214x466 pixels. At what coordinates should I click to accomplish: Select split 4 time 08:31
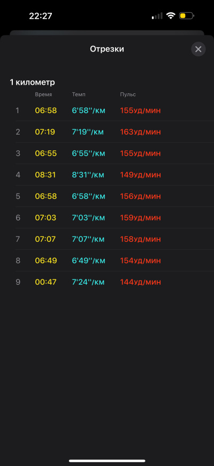pyautogui.click(x=45, y=175)
